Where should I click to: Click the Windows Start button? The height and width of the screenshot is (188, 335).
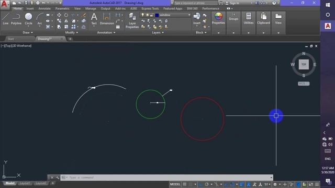[328, 5]
